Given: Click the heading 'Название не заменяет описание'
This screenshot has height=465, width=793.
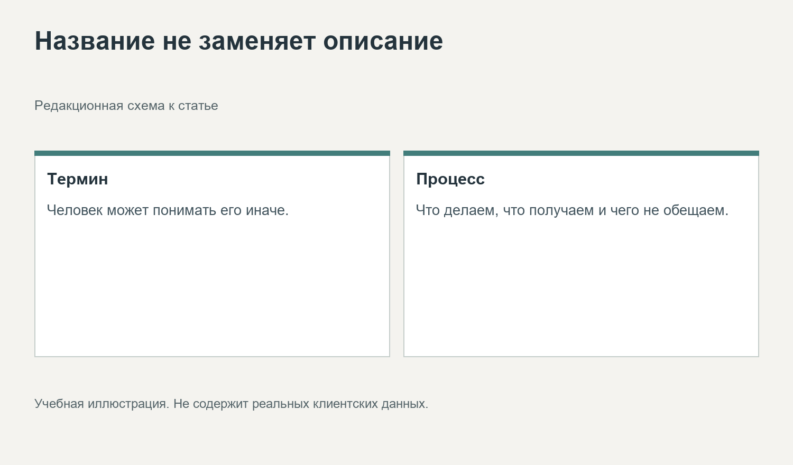Looking at the screenshot, I should (x=238, y=41).
